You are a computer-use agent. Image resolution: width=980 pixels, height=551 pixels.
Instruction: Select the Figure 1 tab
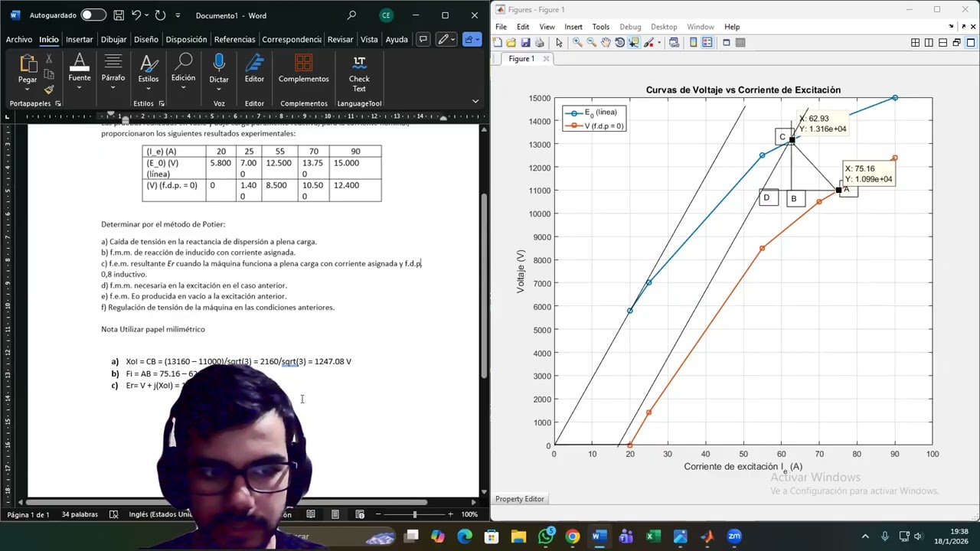(521, 59)
